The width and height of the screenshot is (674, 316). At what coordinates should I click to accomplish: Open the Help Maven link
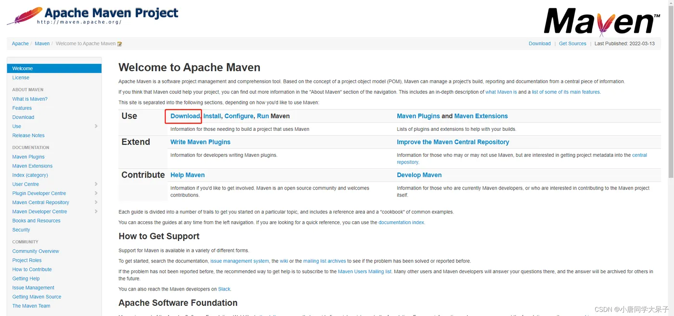tap(187, 175)
